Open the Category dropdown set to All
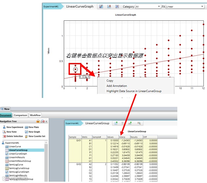The image size is (207, 183). tap(148, 7)
